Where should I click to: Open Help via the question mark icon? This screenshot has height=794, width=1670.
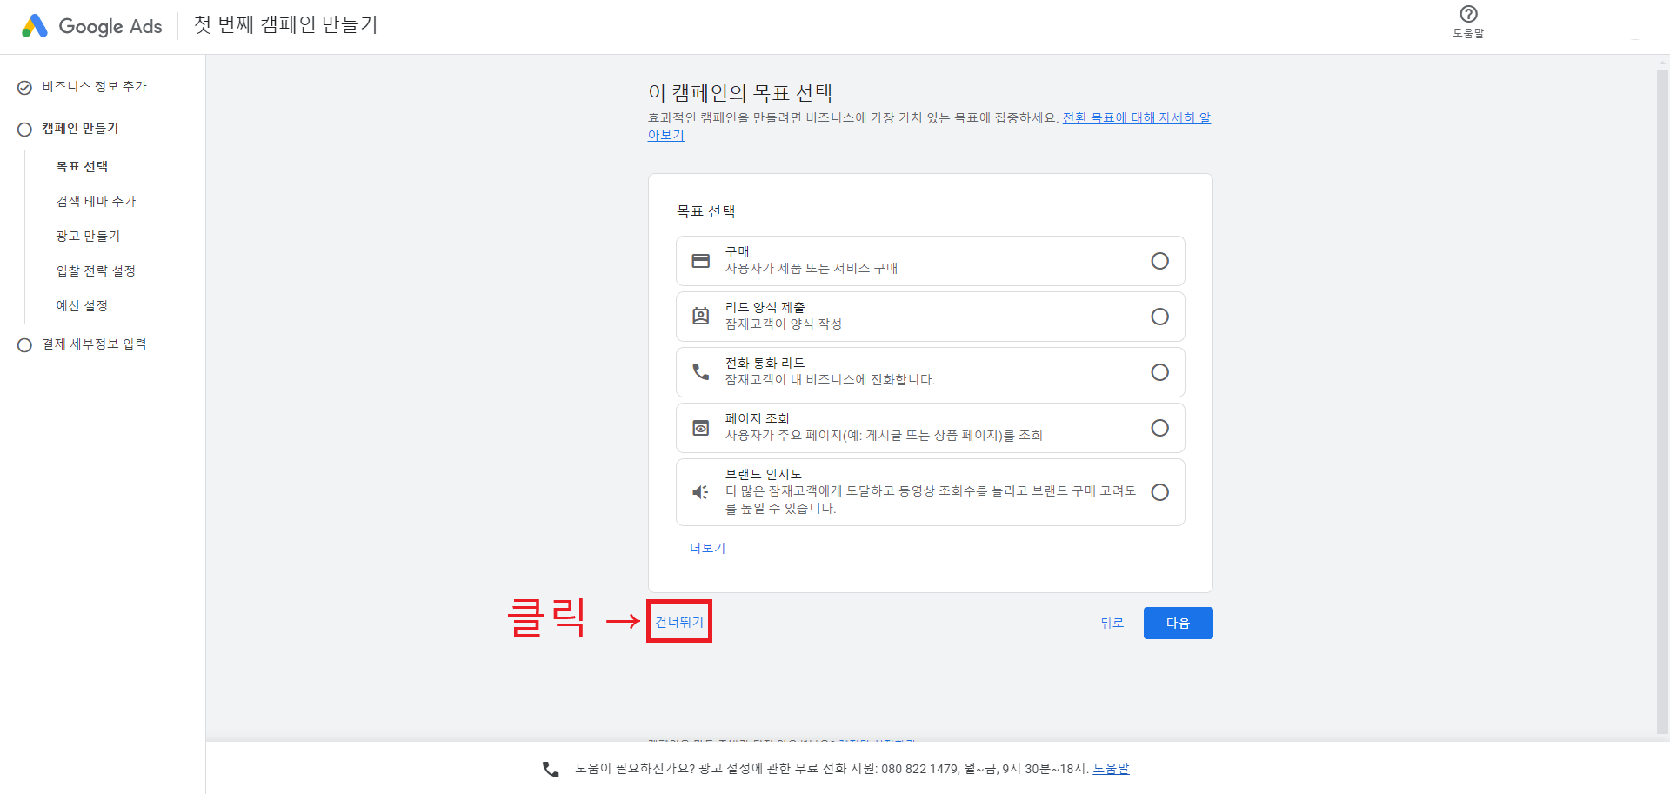(x=1468, y=14)
